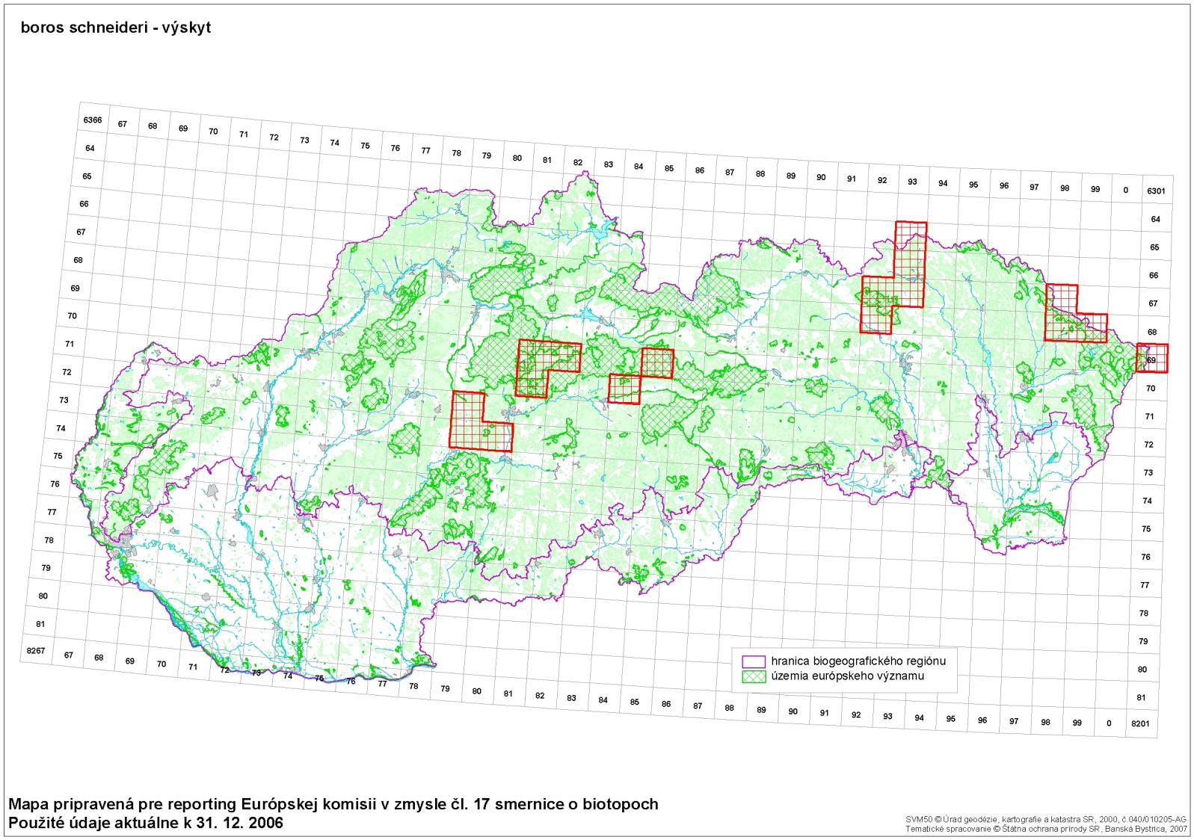
Task: Click top-row column label 73
Action: pos(304,140)
